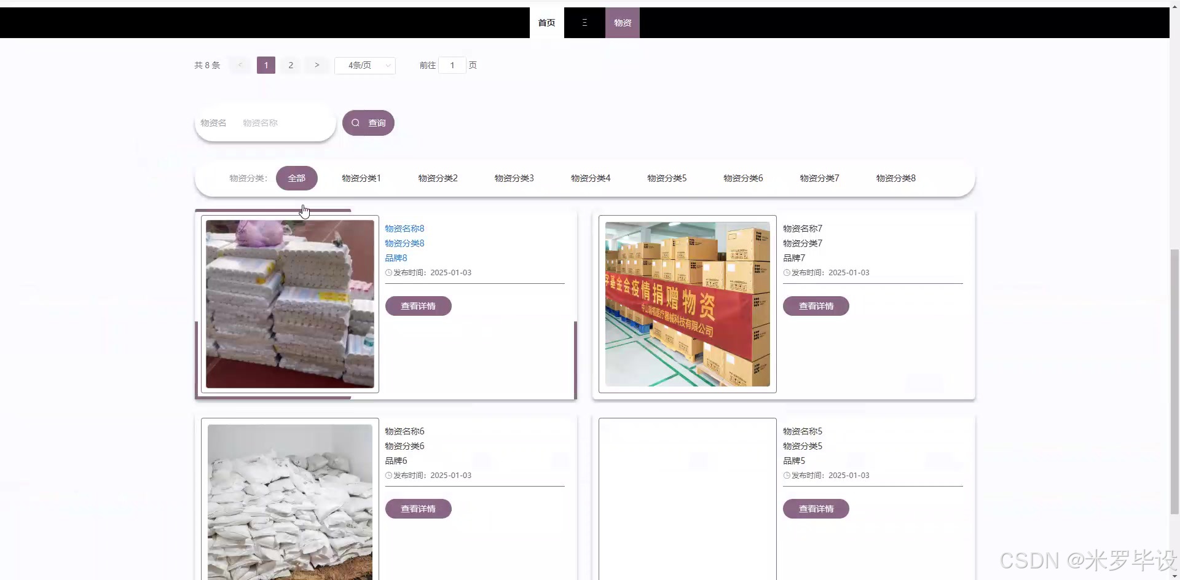Screen dimensions: 1180x580
Task: Open 查看详情 for 物资名称7
Action: coord(816,306)
